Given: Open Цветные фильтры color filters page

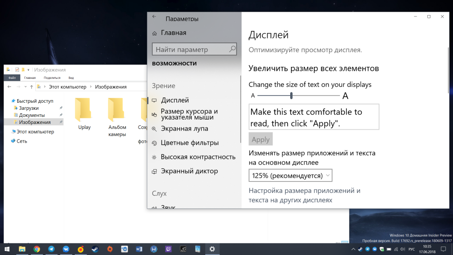Looking at the screenshot, I should click(189, 143).
